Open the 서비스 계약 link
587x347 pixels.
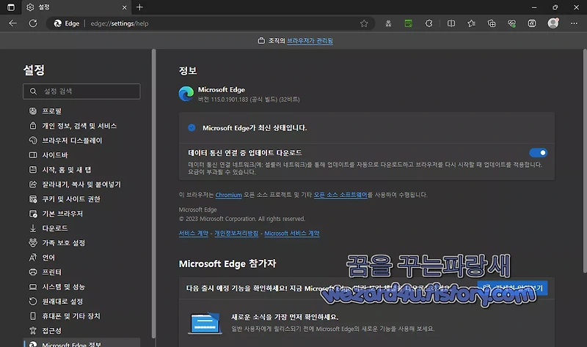click(194, 234)
